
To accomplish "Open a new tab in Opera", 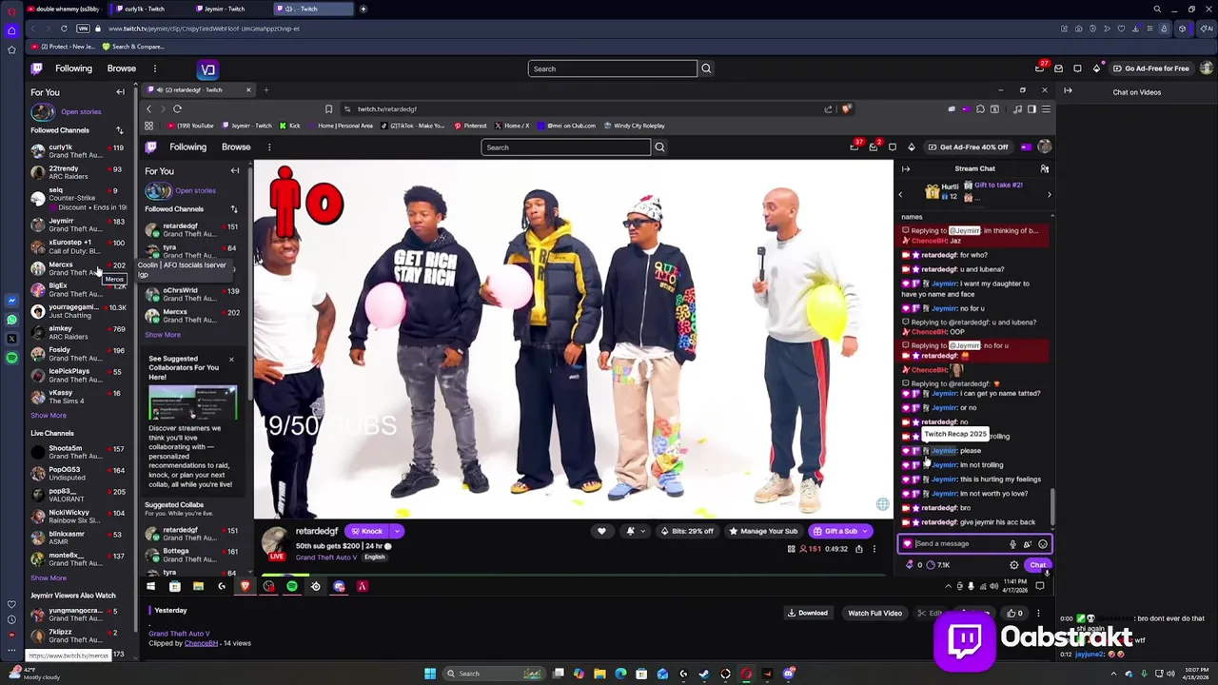I will click(363, 9).
